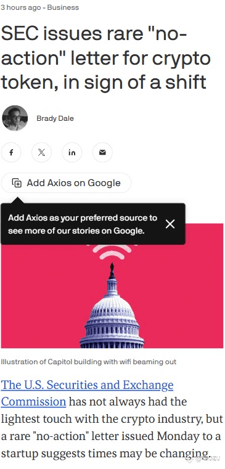Share the article on Facebook
The width and height of the screenshot is (225, 469).
tap(11, 153)
